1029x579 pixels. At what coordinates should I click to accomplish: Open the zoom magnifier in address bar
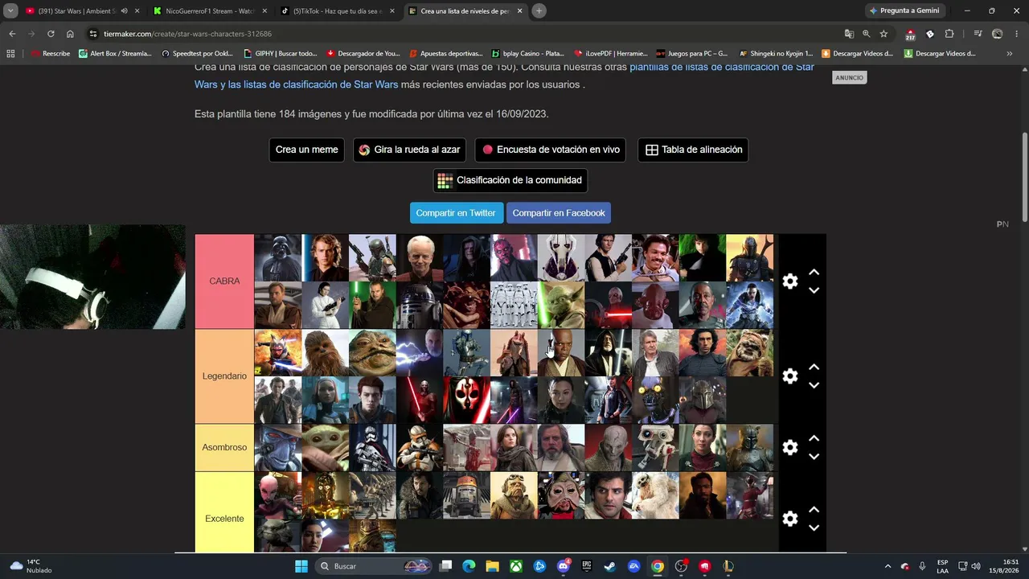(x=867, y=34)
